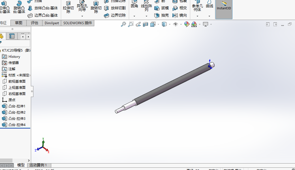Viewport: 295px width, 170px height.
Task: Toggle the Hide/Show Items eye icon
Action: tap(176, 24)
